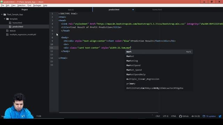Open the Packages menu
223x125 pixels.
pyautogui.click(x=37, y=6)
